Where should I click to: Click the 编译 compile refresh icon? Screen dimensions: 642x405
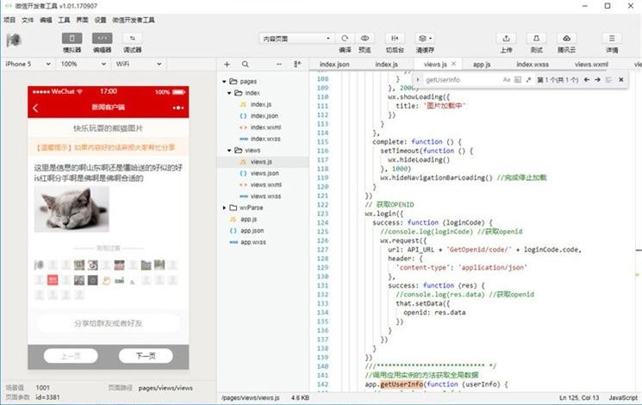[345, 39]
